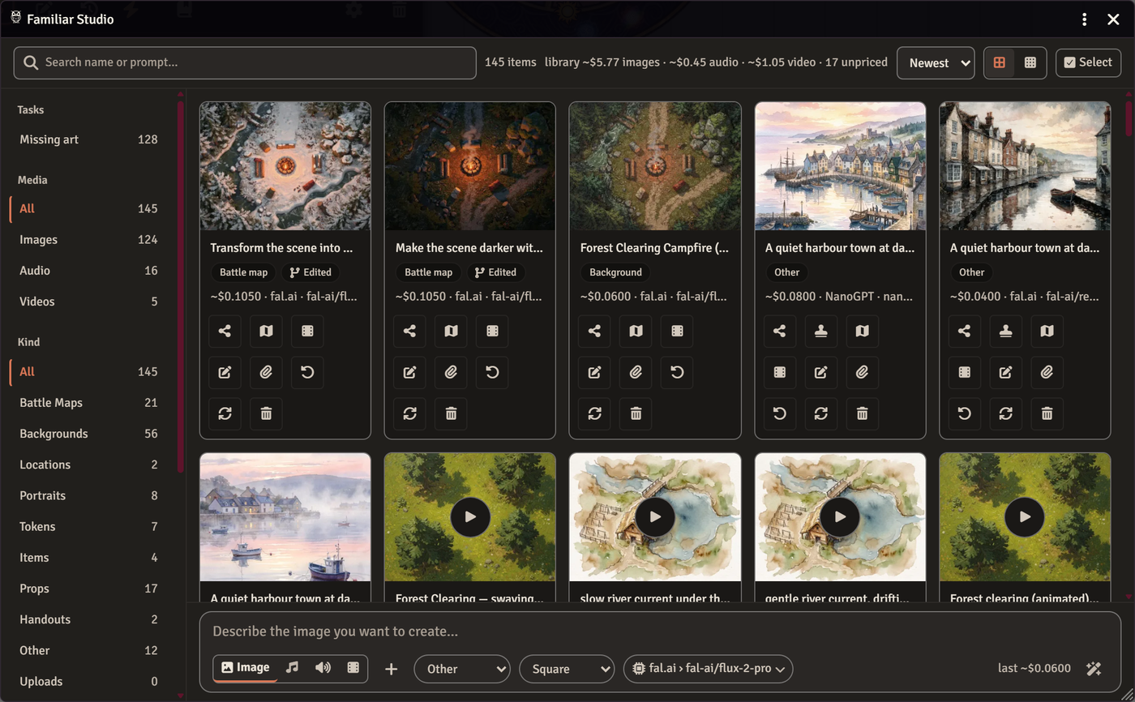Open the Other kind dropdown in the prompt bar

(462, 669)
